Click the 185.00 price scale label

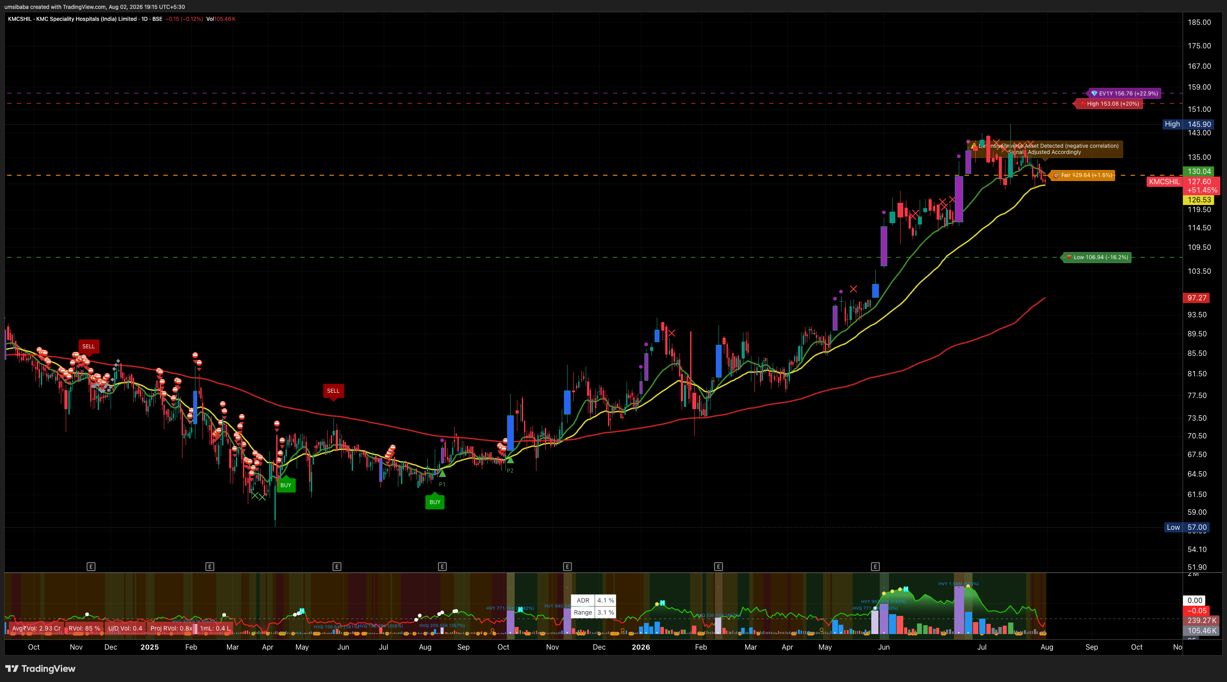pos(1199,22)
